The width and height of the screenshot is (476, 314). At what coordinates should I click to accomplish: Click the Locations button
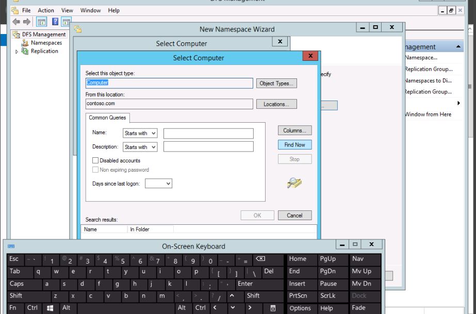point(276,104)
